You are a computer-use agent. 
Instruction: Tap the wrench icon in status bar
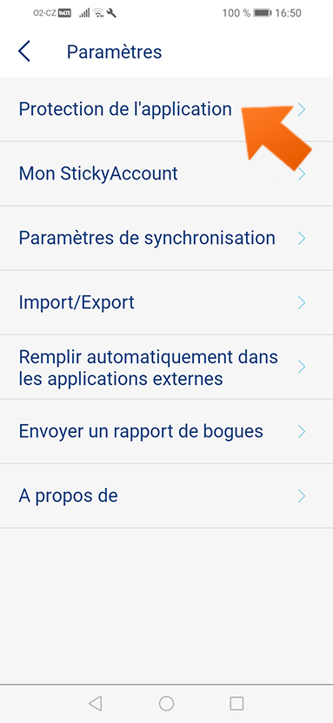[x=111, y=13]
